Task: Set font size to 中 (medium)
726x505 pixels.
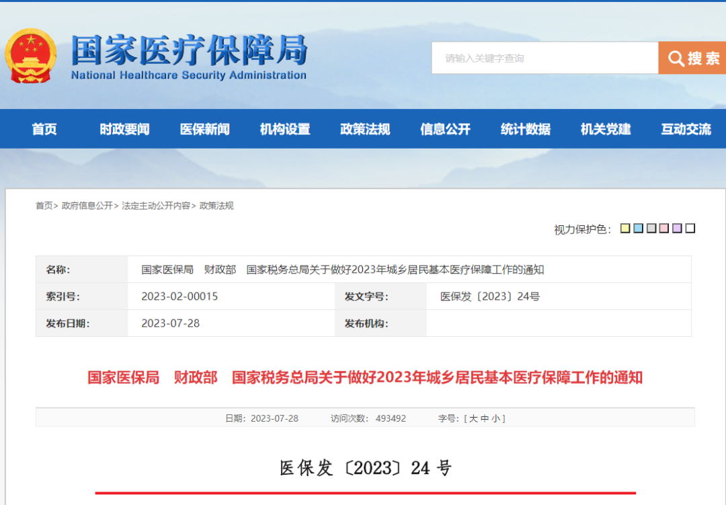Action: 484,418
